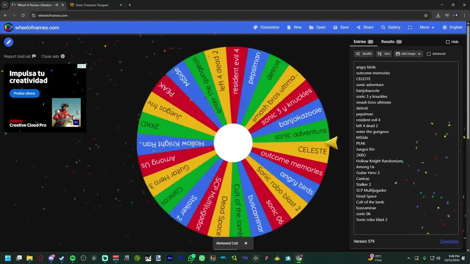470x264 pixels.
Task: Open the media controls icon
Action: (447, 15)
